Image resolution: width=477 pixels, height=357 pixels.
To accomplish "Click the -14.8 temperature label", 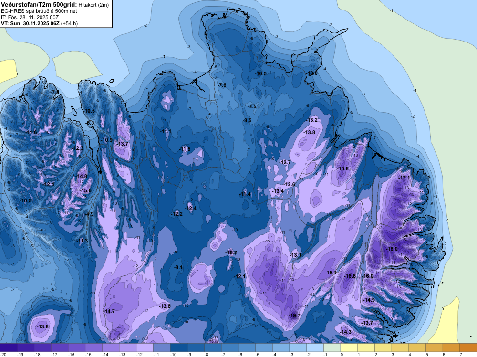I will pos(82,176).
